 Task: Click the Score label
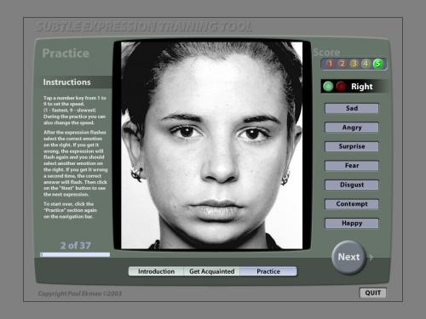click(326, 52)
